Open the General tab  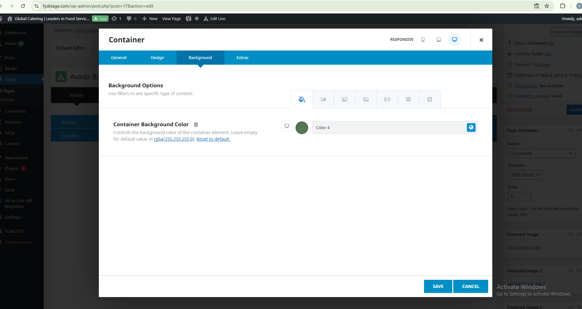click(x=119, y=58)
